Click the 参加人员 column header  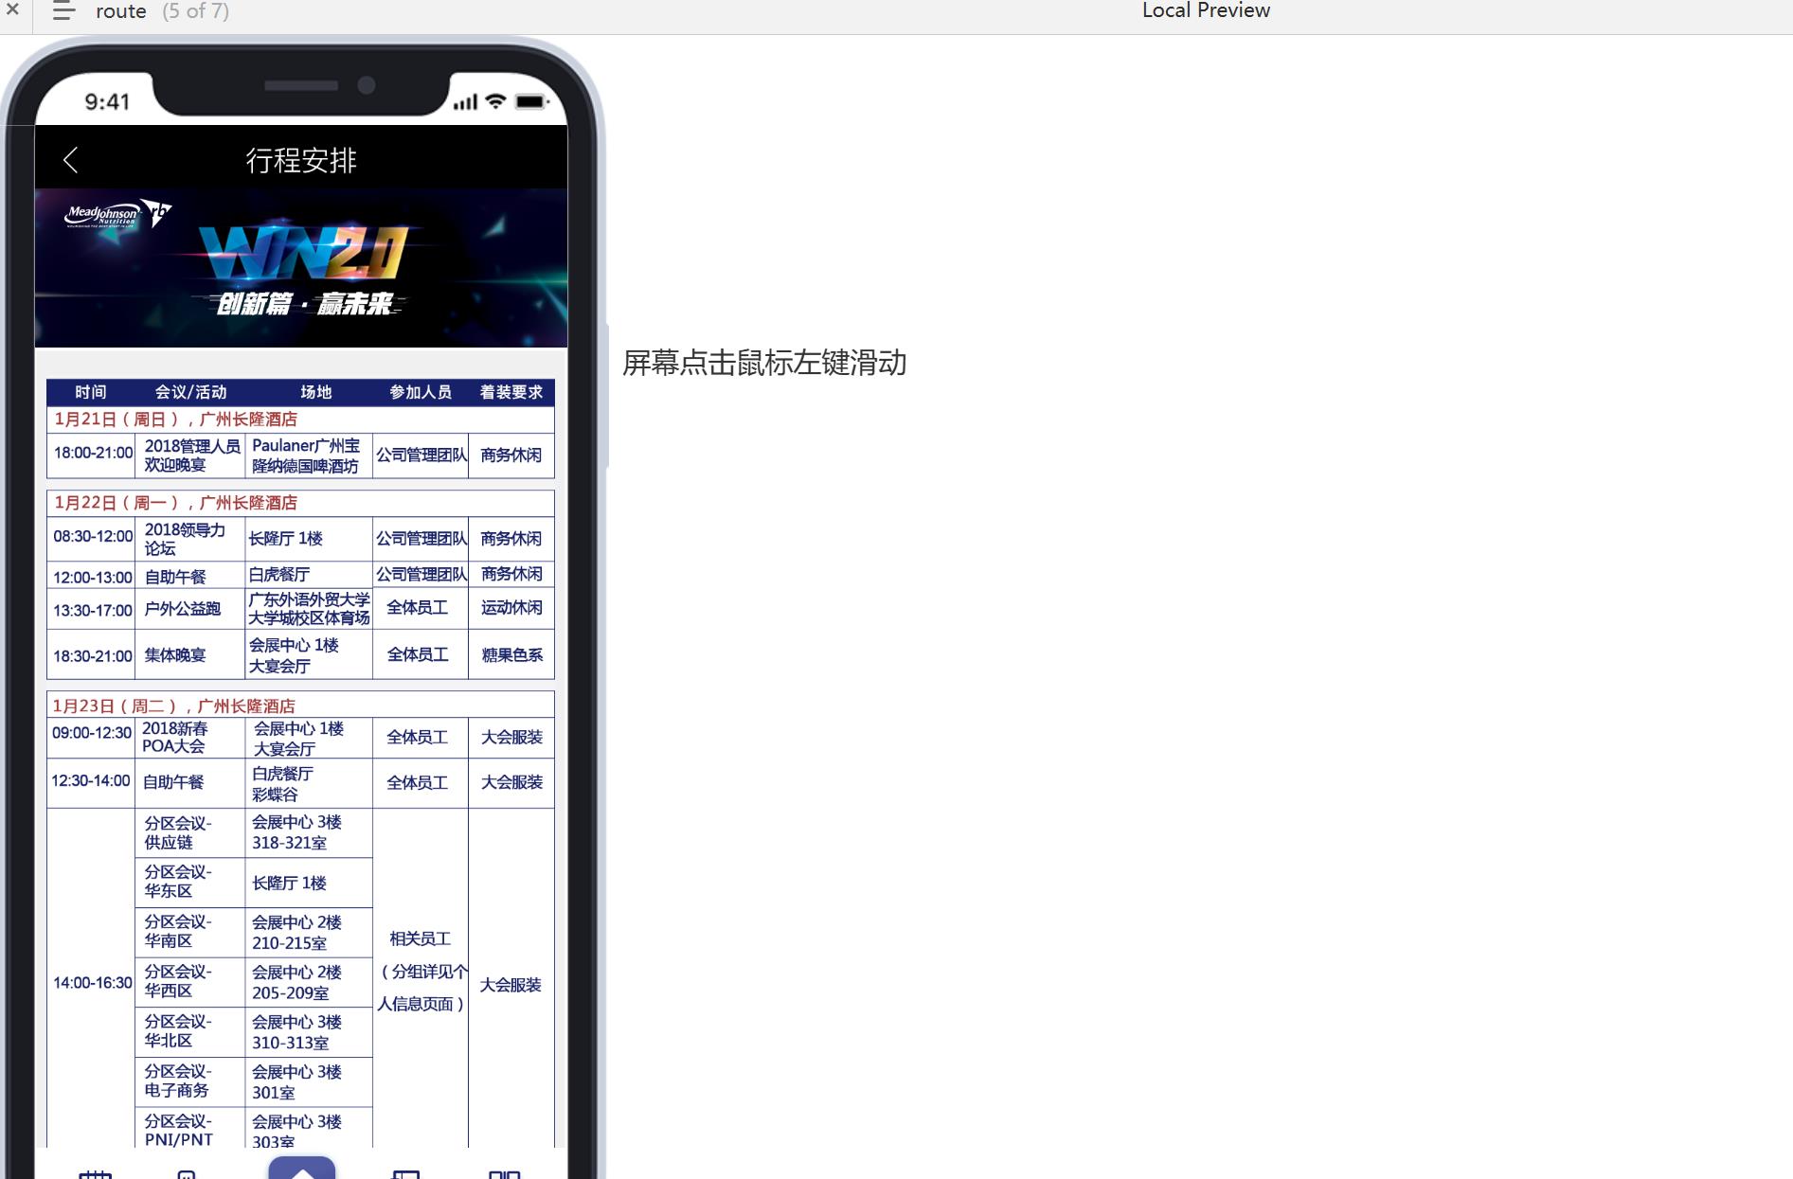[x=421, y=392]
